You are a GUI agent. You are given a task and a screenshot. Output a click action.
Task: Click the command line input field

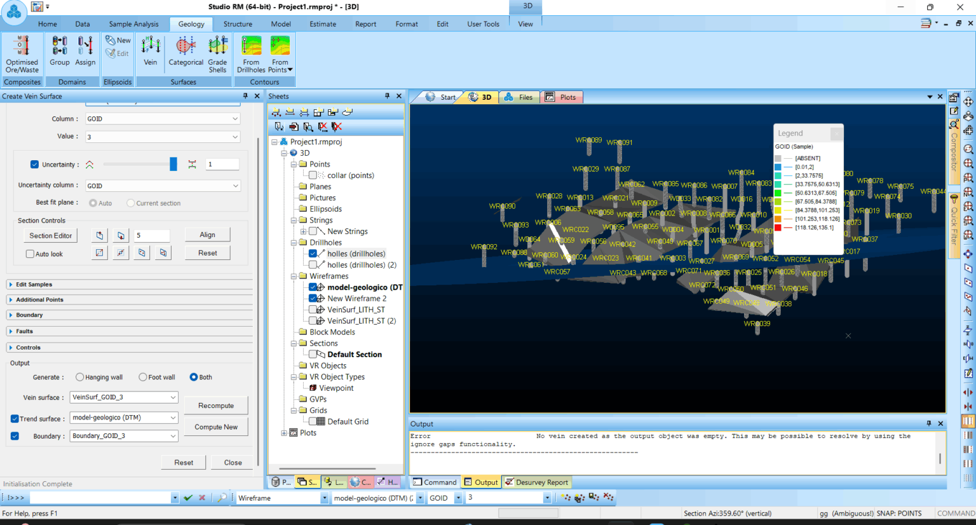[100, 498]
